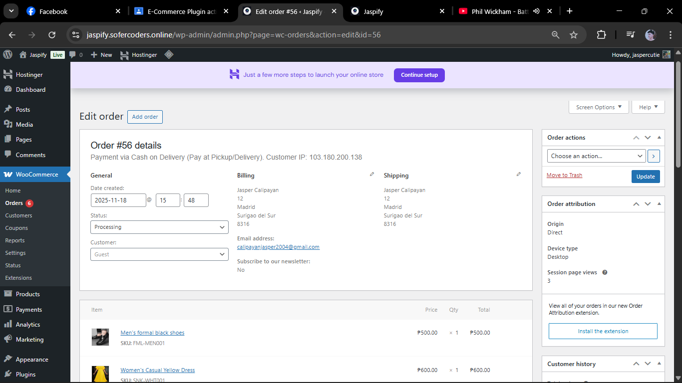
Task: Reload the page with the browser refresh icon
Action: (x=51, y=35)
